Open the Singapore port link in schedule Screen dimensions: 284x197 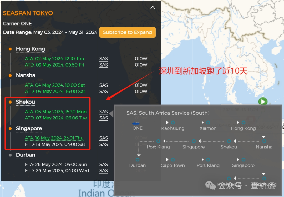pos(29,129)
